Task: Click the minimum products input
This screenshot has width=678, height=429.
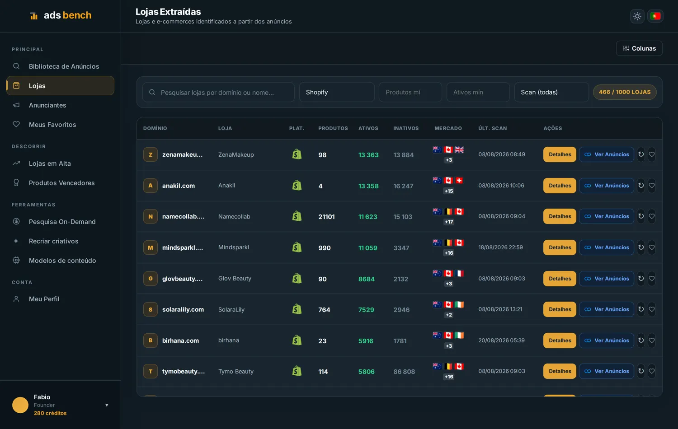Action: (x=410, y=92)
